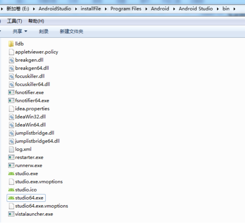This screenshot has height=223, width=245.
Task: Go to AndroidStudio breadcrumb in address bar
Action: coord(55,9)
